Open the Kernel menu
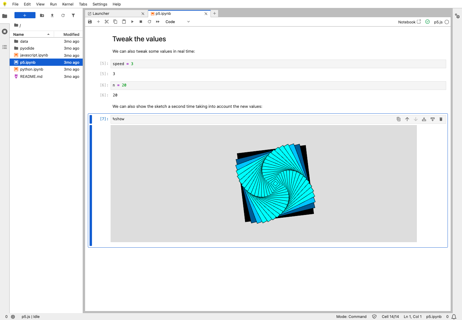Image resolution: width=462 pixels, height=320 pixels. 68,4
